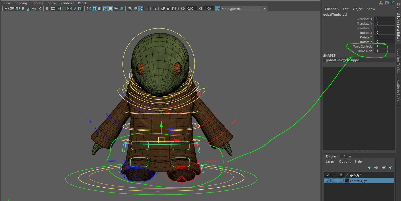Viewport: 401px width, 201px height.
Task: Toggle the grid display icon
Action: pyautogui.click(x=48, y=9)
